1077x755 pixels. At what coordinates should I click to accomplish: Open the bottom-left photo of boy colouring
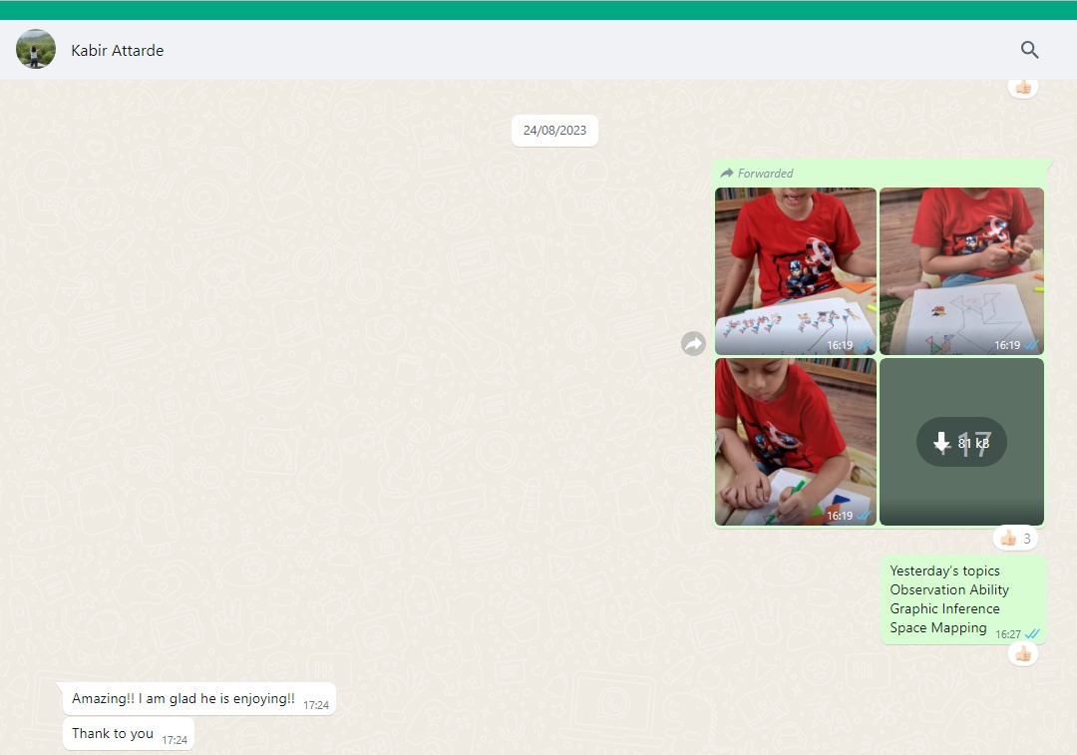click(x=795, y=441)
